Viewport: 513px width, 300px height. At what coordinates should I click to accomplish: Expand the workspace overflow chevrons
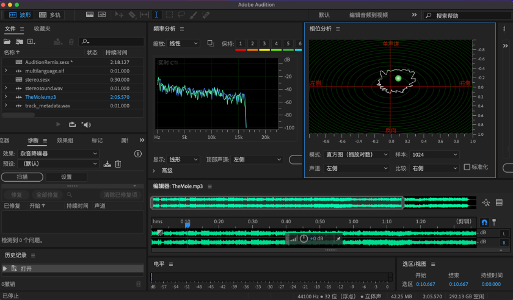[414, 15]
